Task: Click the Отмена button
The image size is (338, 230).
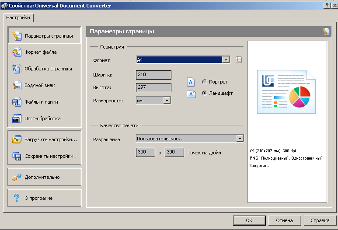Action: pos(285,220)
